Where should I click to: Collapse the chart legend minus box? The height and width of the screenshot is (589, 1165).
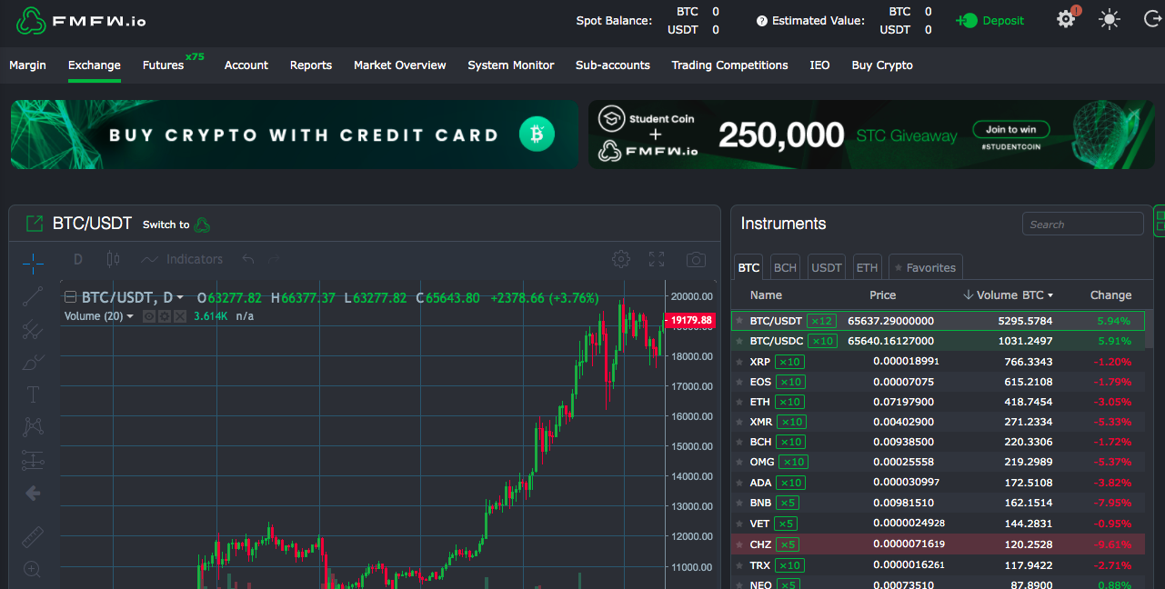[x=70, y=297]
